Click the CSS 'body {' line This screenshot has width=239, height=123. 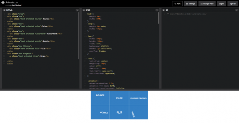pos(90,14)
